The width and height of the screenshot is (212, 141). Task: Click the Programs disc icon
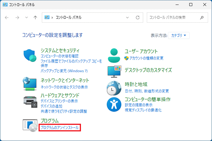[30, 125]
